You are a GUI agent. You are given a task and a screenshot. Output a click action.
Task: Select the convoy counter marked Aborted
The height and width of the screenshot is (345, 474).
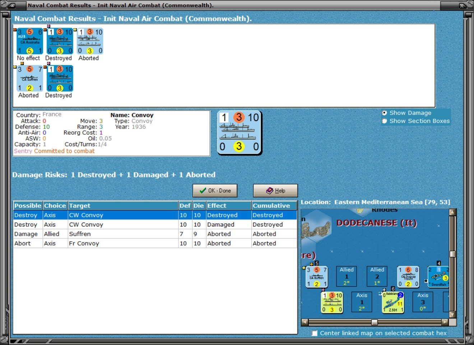point(90,41)
